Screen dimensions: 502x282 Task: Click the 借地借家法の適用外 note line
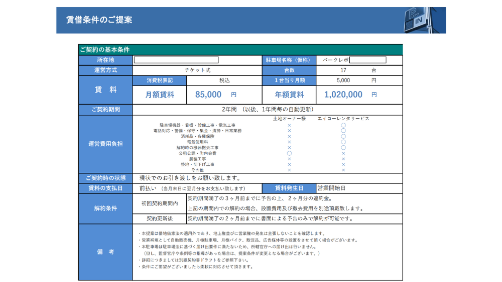[x=232, y=233]
